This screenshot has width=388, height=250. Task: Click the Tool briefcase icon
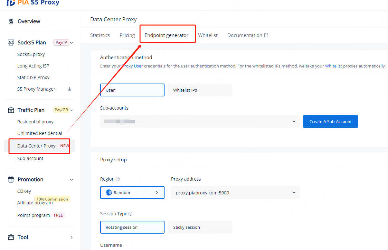point(11,237)
